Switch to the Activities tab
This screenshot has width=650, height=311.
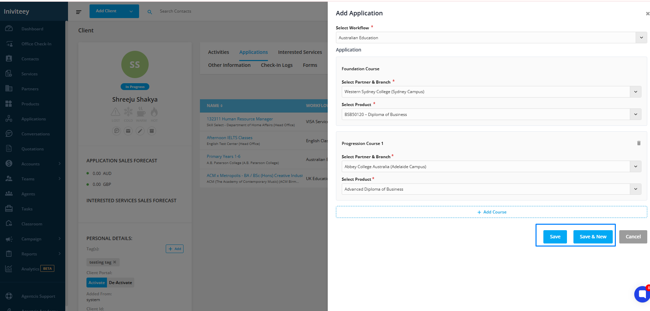[218, 52]
